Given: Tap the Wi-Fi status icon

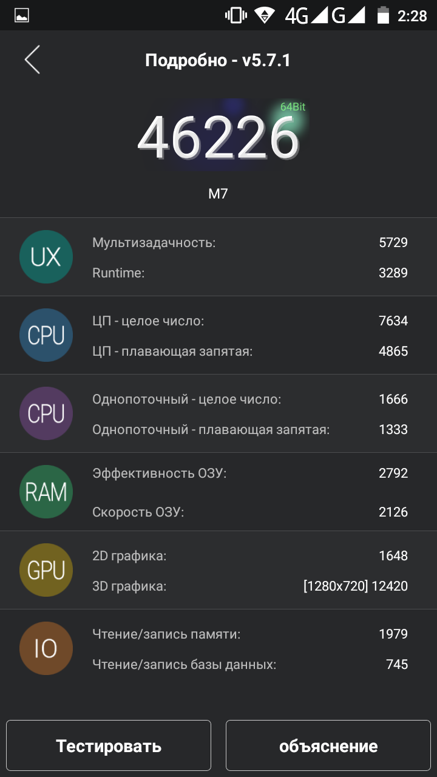Looking at the screenshot, I should (x=265, y=16).
